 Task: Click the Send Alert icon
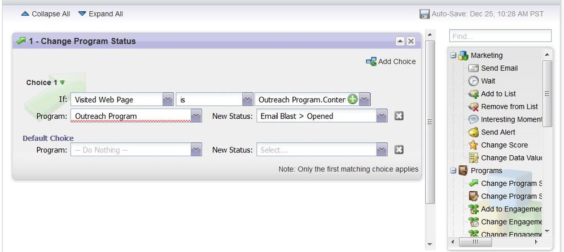click(x=473, y=132)
